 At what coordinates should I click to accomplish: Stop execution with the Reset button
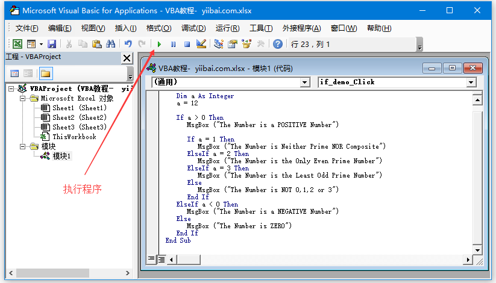click(187, 45)
